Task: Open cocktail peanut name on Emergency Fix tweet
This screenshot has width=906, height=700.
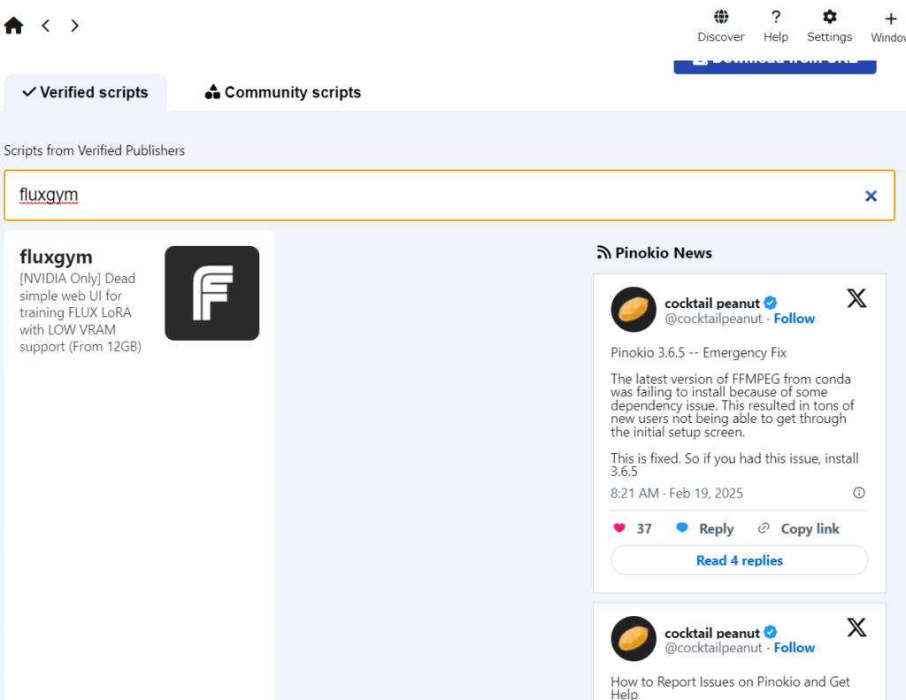Action: 712,304
